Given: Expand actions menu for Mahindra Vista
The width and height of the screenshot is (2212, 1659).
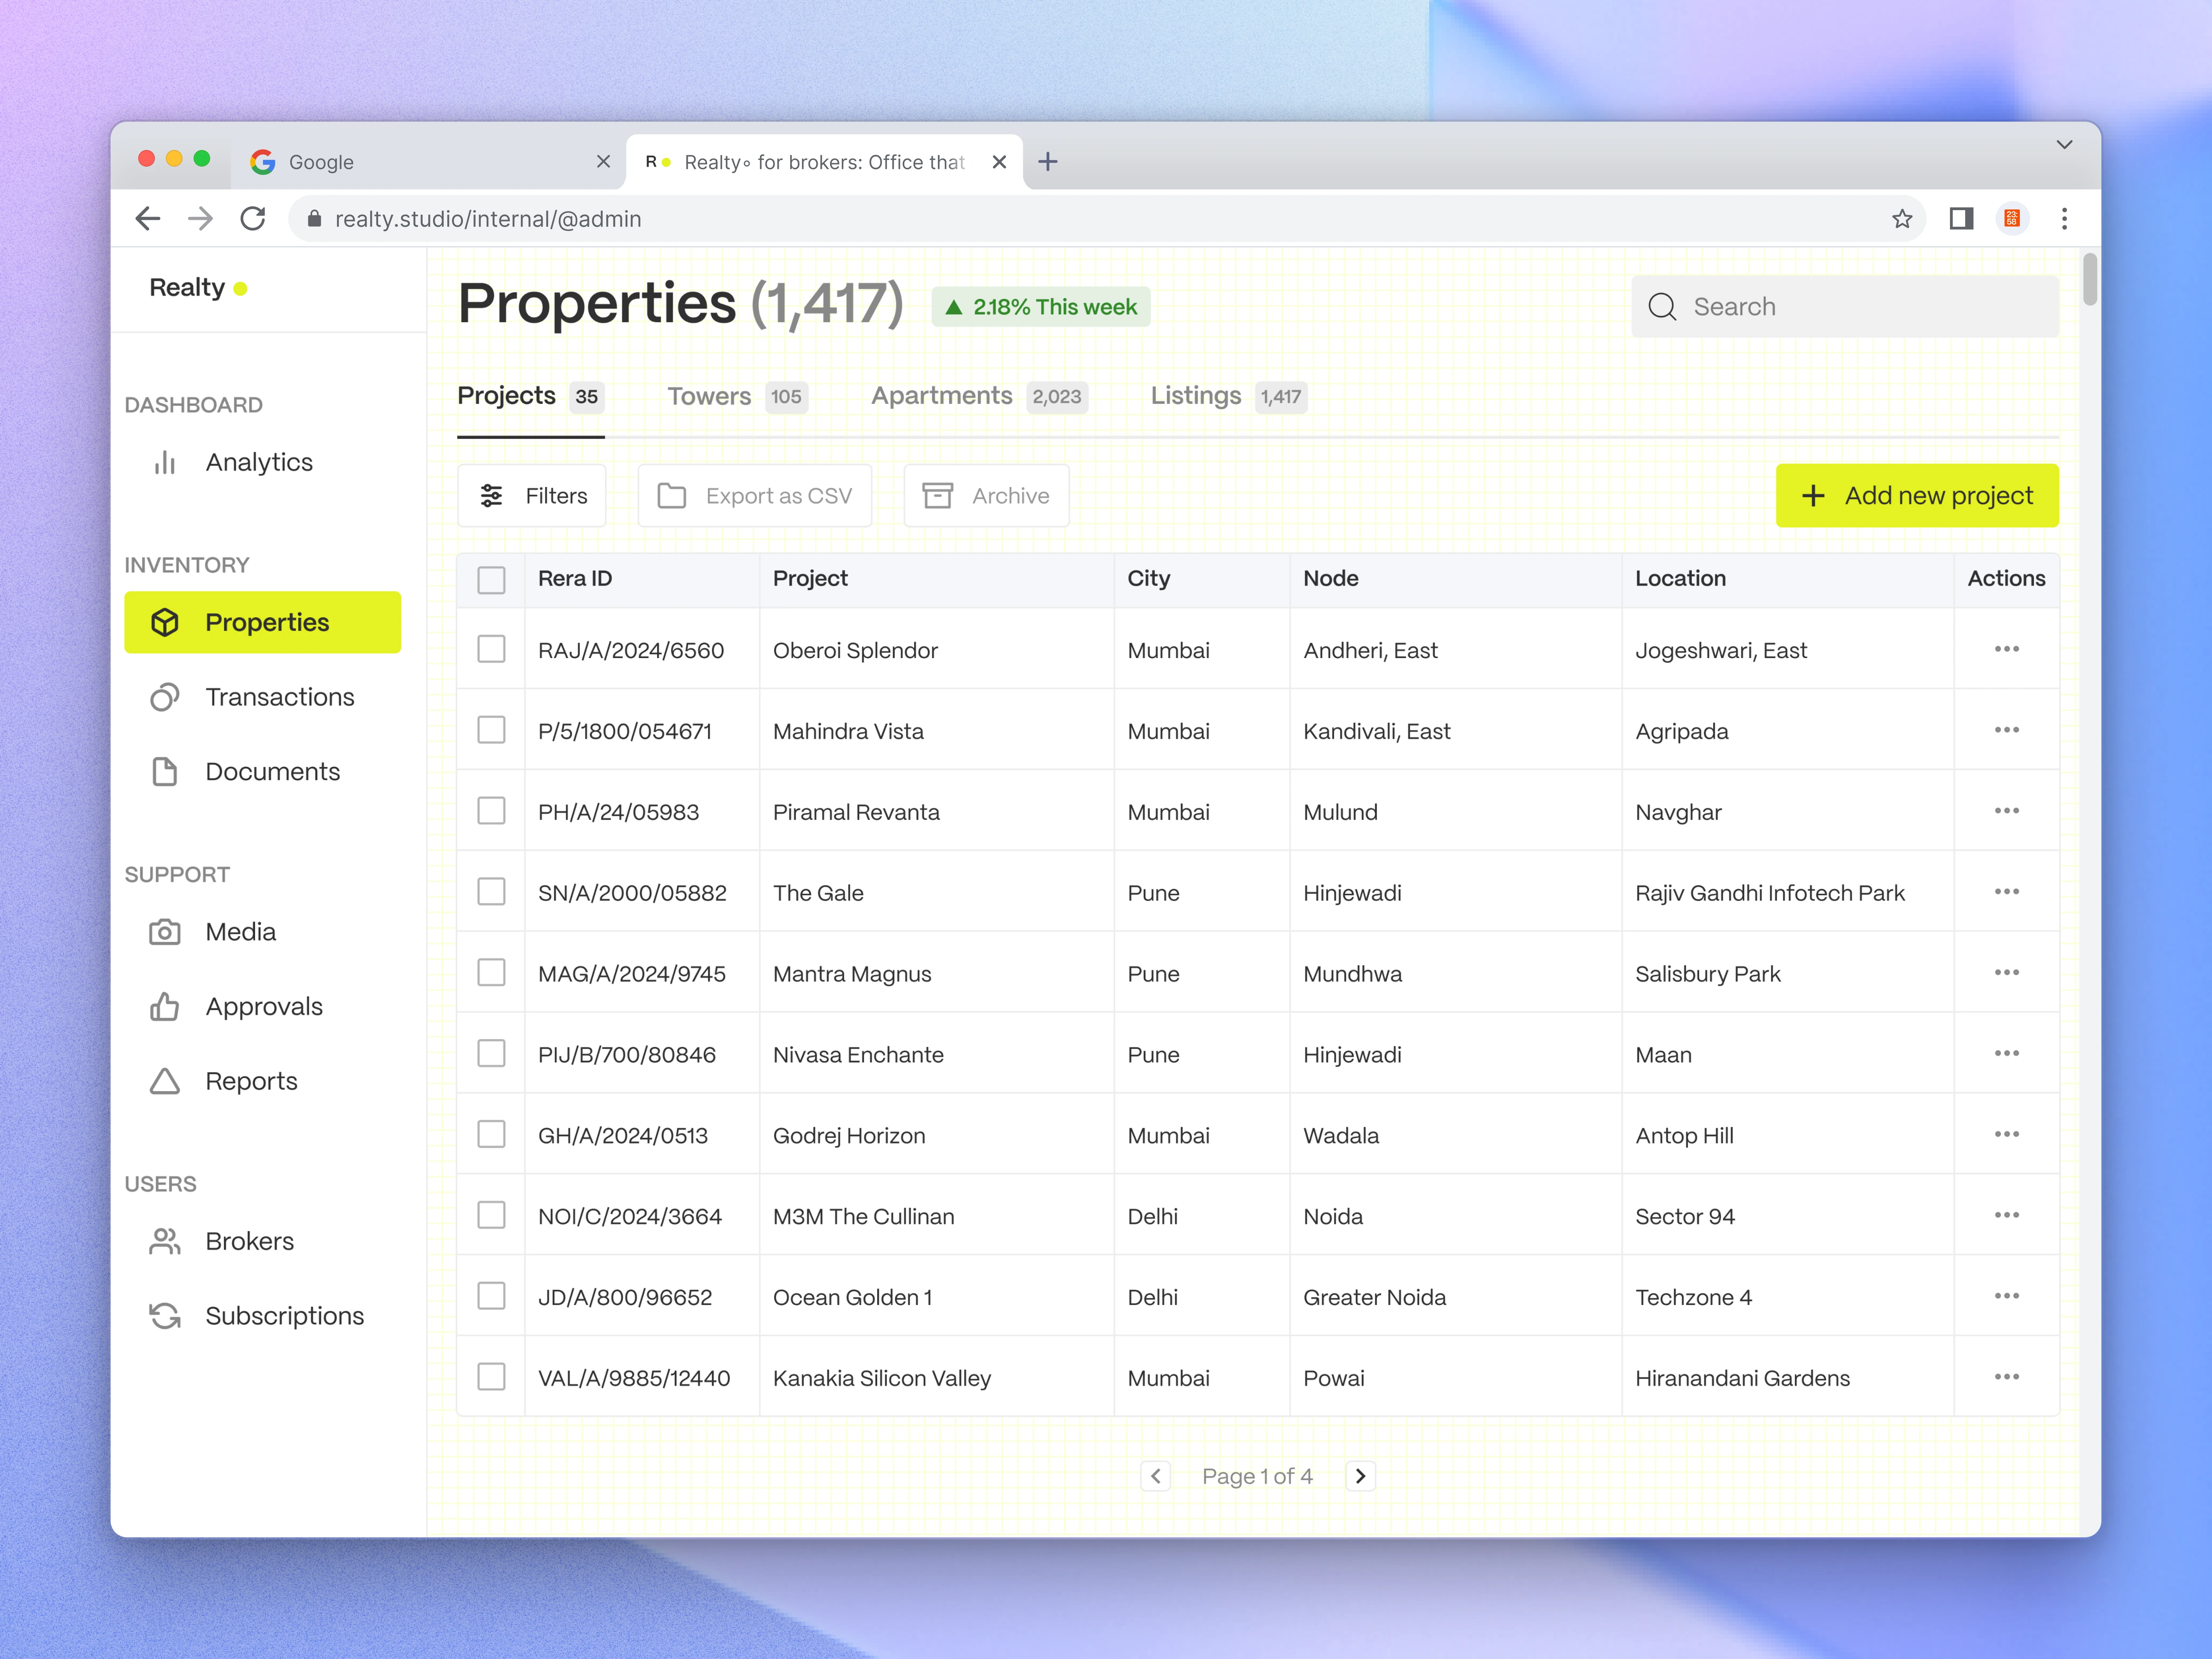Looking at the screenshot, I should click(x=2006, y=730).
